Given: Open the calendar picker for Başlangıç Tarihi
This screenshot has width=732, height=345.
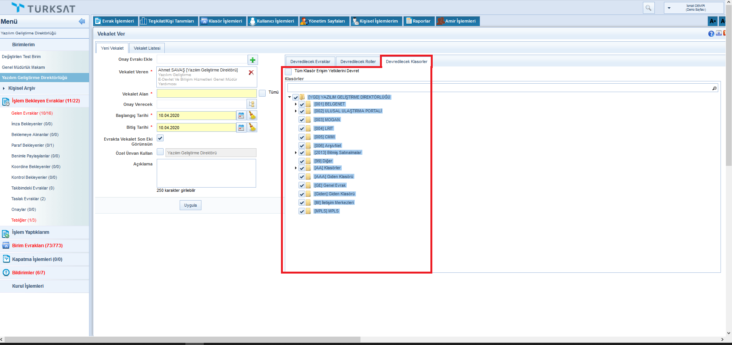Looking at the screenshot, I should (x=241, y=115).
